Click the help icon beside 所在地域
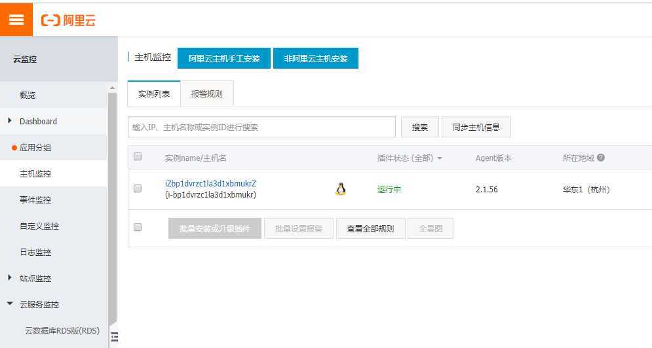This screenshot has width=652, height=348. coord(600,158)
